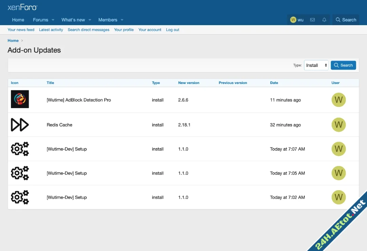367x251 pixels.
Task: Click the Log out link
Action: pos(172,30)
